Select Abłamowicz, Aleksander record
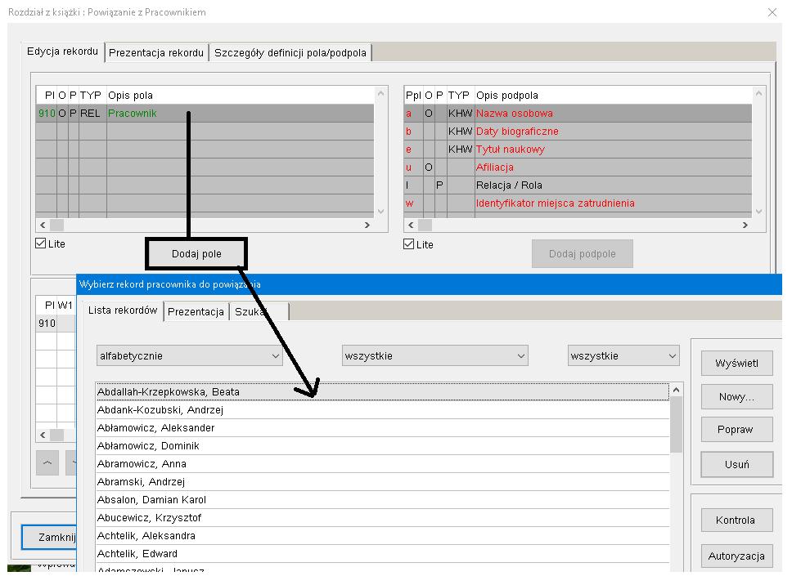Image resolution: width=792 pixels, height=585 pixels. point(382,428)
